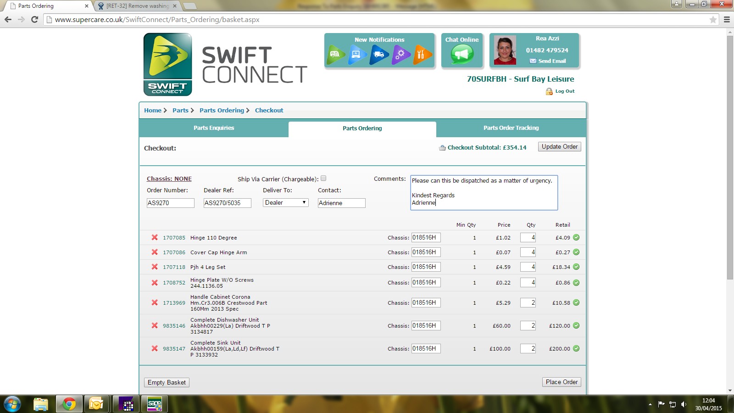Delete Complete Sink Unit with red X
Viewport: 734px width, 413px height.
(155, 348)
